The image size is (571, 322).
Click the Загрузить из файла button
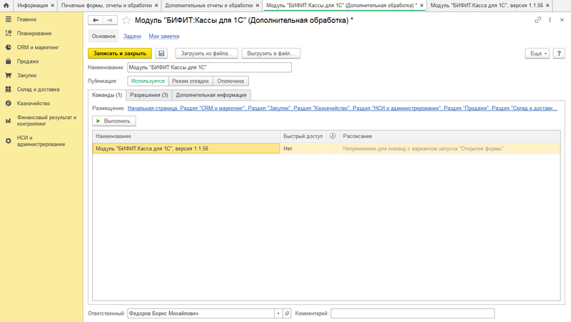[206, 54]
